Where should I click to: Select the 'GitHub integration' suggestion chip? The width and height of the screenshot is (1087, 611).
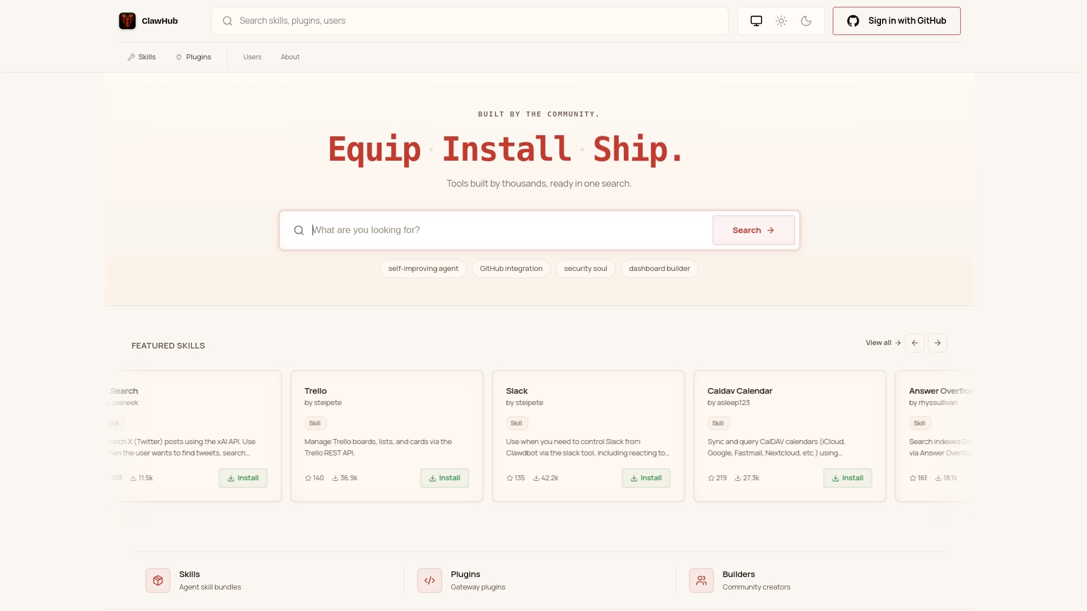click(511, 269)
